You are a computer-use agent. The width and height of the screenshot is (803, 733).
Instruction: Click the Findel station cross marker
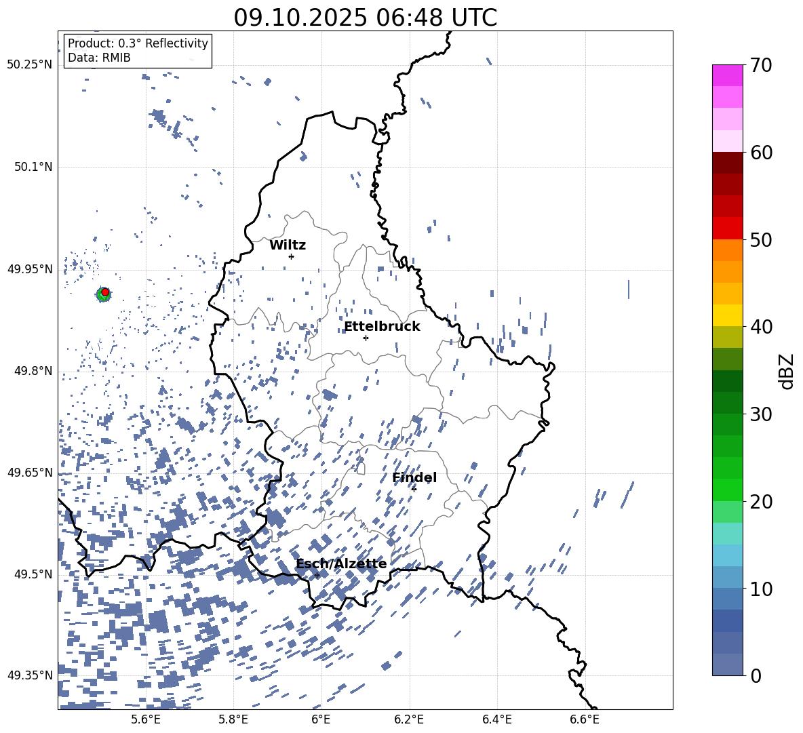click(x=414, y=489)
